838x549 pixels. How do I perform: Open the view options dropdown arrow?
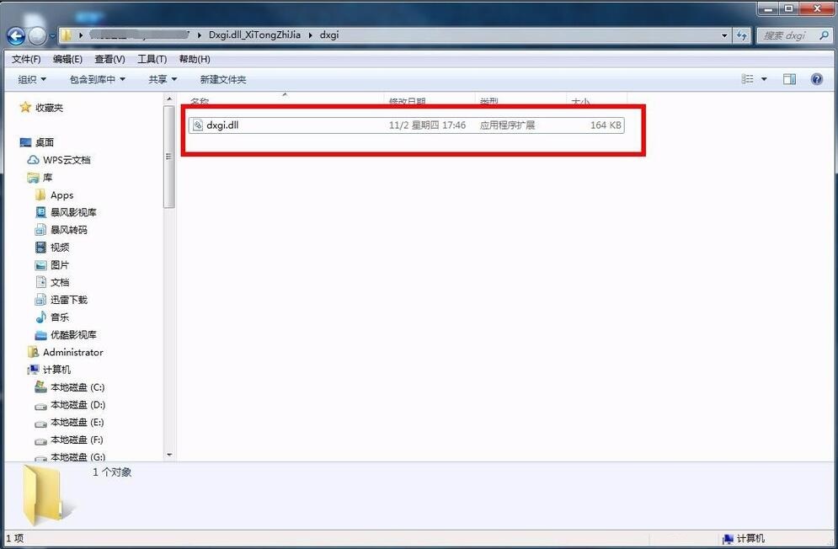coord(764,79)
